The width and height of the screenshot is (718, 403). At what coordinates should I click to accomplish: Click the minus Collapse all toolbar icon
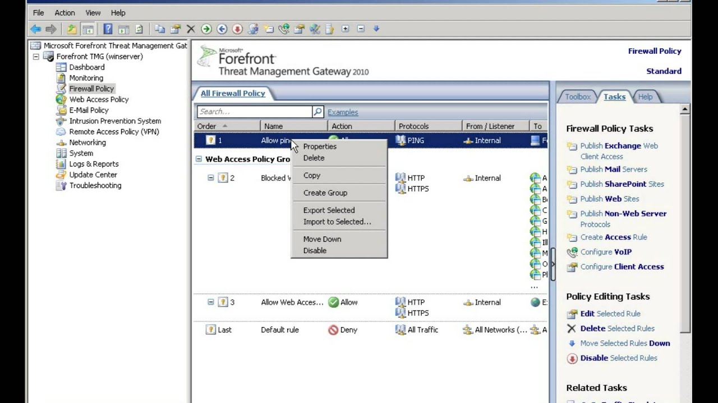tap(361, 29)
